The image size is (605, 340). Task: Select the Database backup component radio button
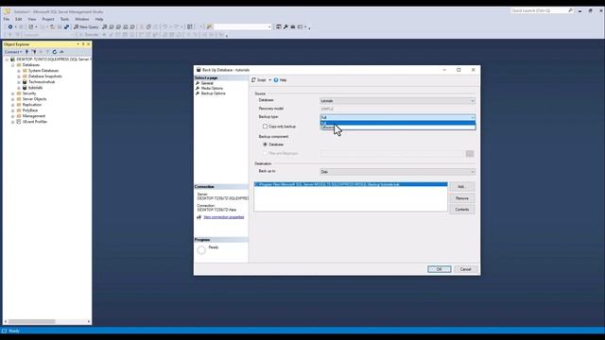point(265,144)
